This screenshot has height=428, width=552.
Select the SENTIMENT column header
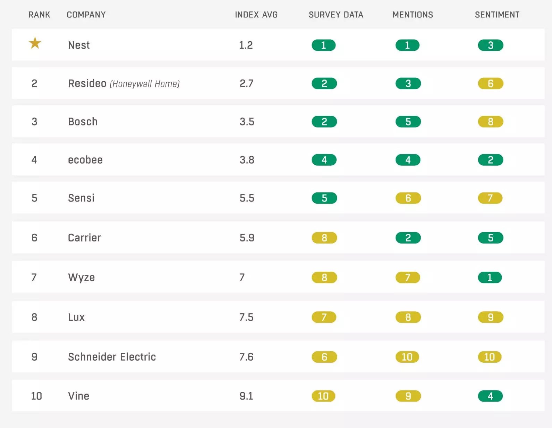point(497,15)
